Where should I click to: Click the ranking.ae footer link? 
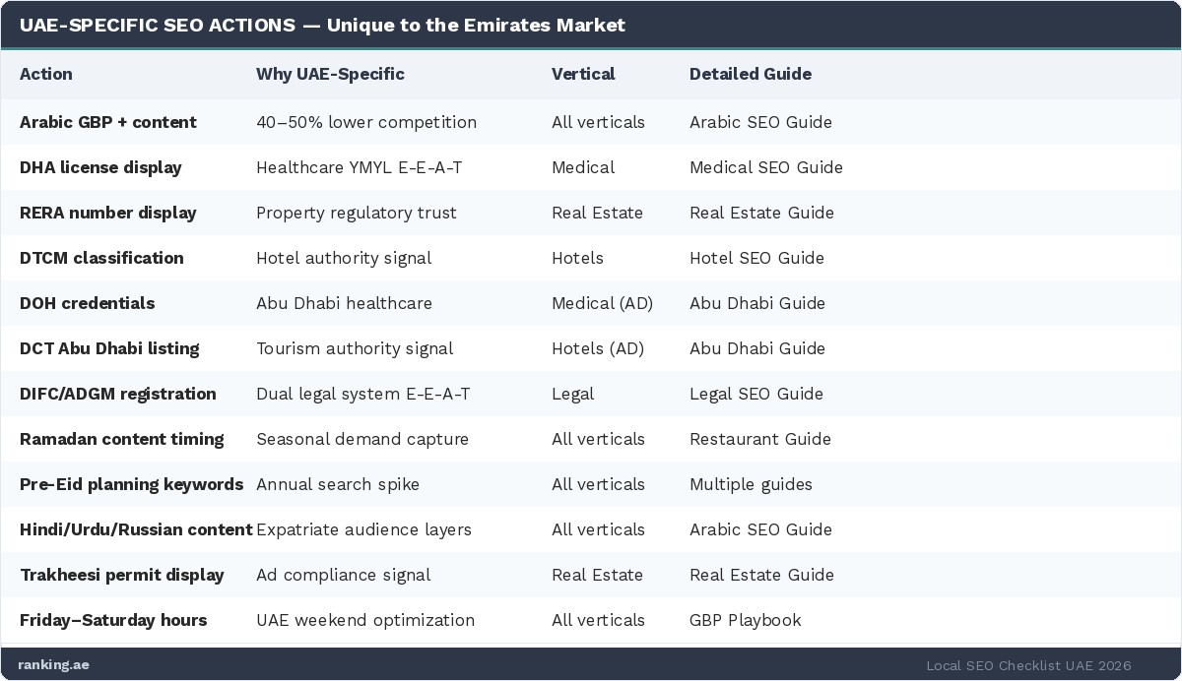point(53,664)
